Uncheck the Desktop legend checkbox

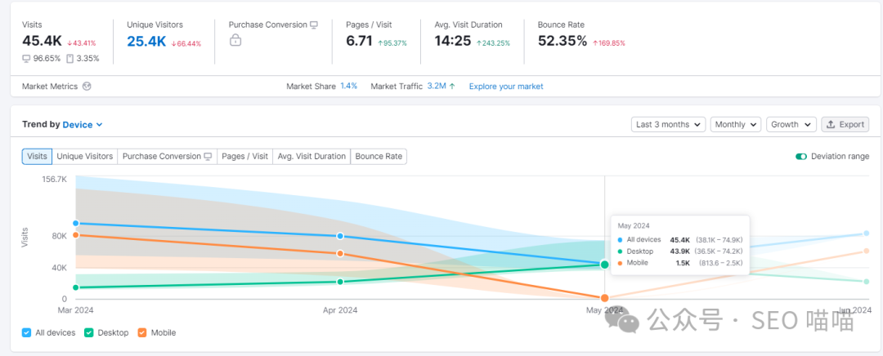click(89, 333)
